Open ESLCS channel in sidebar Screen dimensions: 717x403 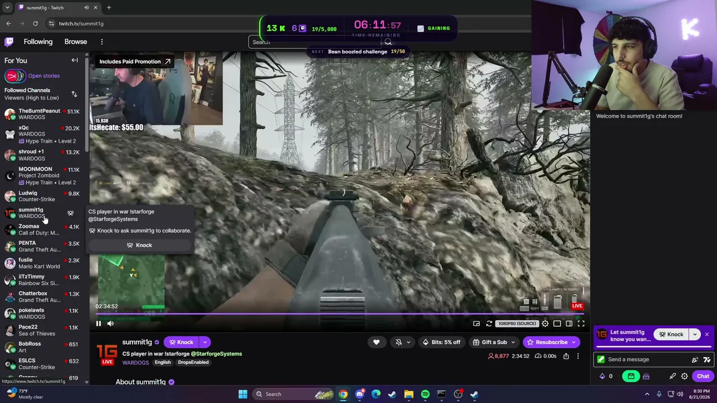[43, 364]
